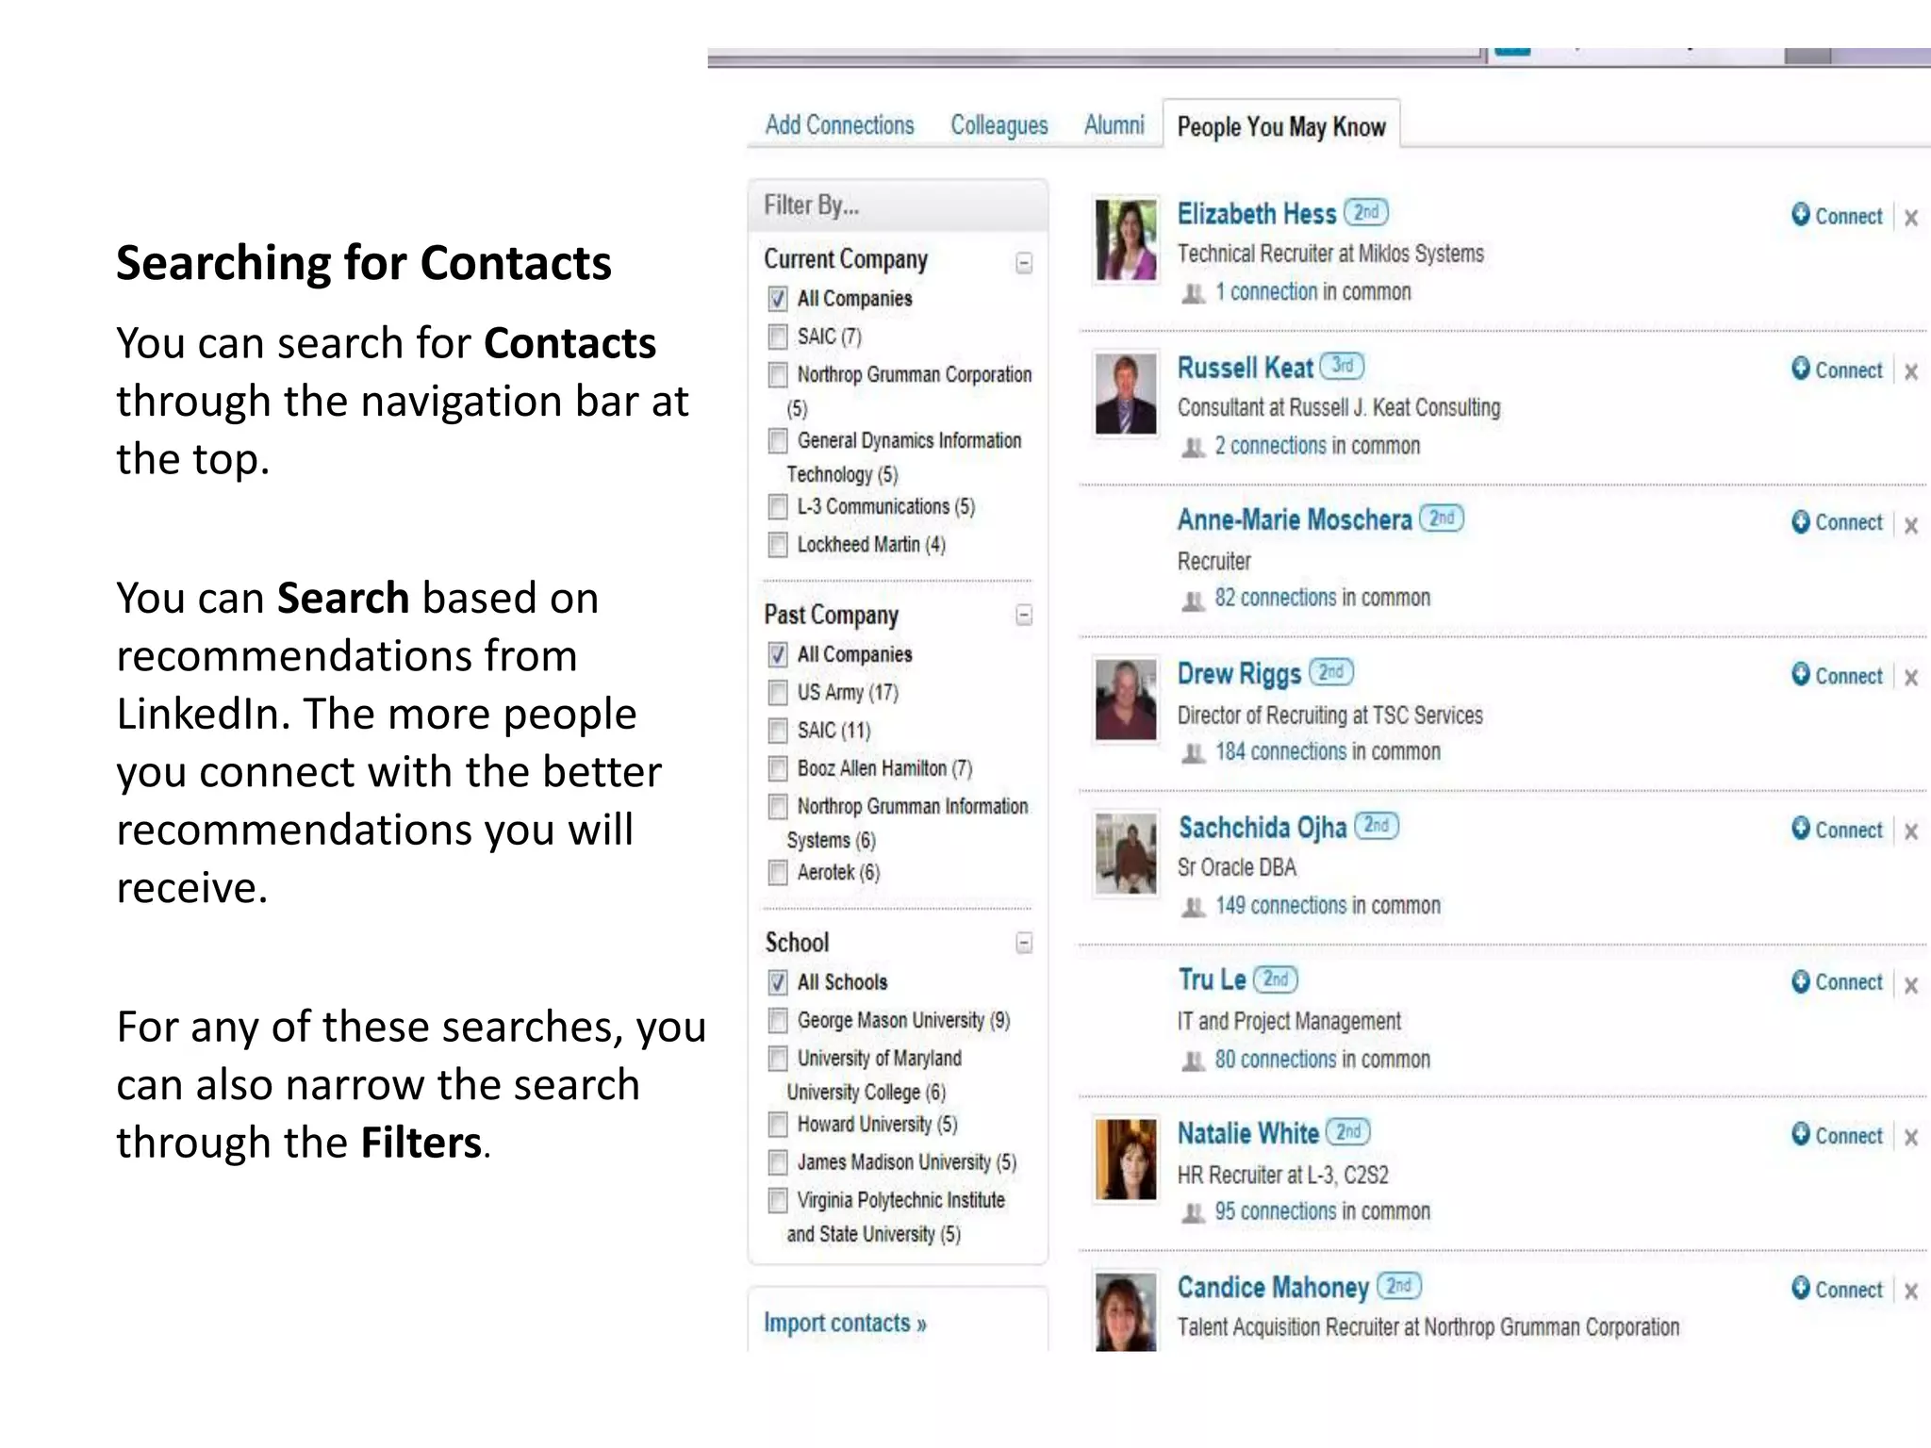Click the 3rd degree badge next to Russell Keat

[x=1342, y=366]
